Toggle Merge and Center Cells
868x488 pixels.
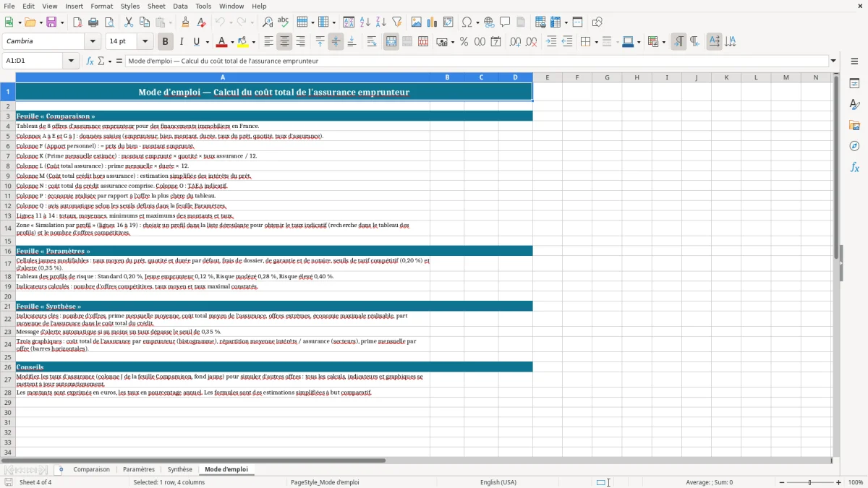tap(391, 42)
